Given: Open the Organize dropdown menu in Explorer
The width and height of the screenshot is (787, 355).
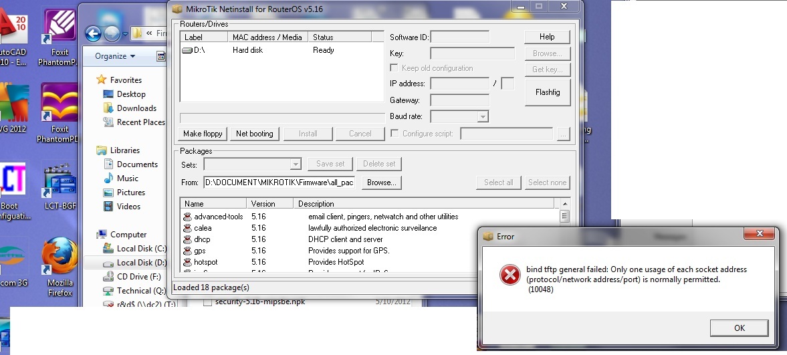Looking at the screenshot, I should point(115,56).
